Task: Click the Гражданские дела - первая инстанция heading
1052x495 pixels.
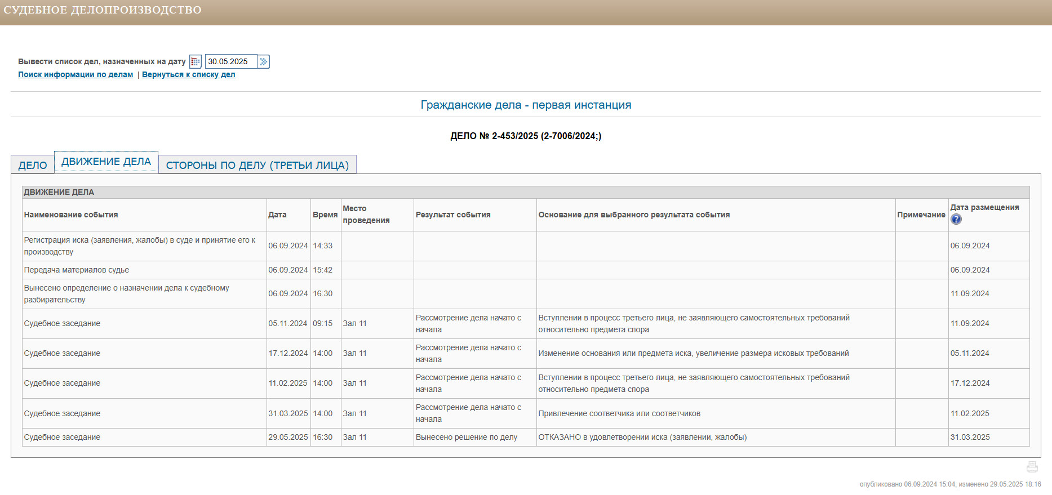Action: (526, 105)
